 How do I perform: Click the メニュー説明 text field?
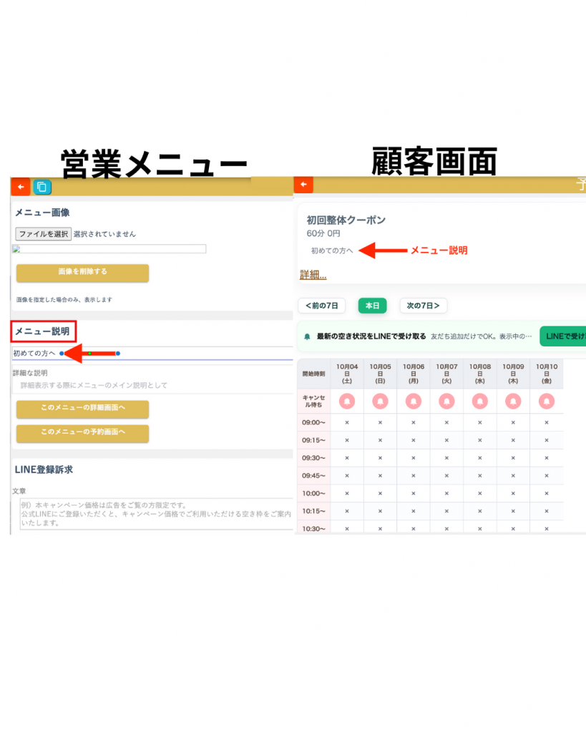point(179,353)
